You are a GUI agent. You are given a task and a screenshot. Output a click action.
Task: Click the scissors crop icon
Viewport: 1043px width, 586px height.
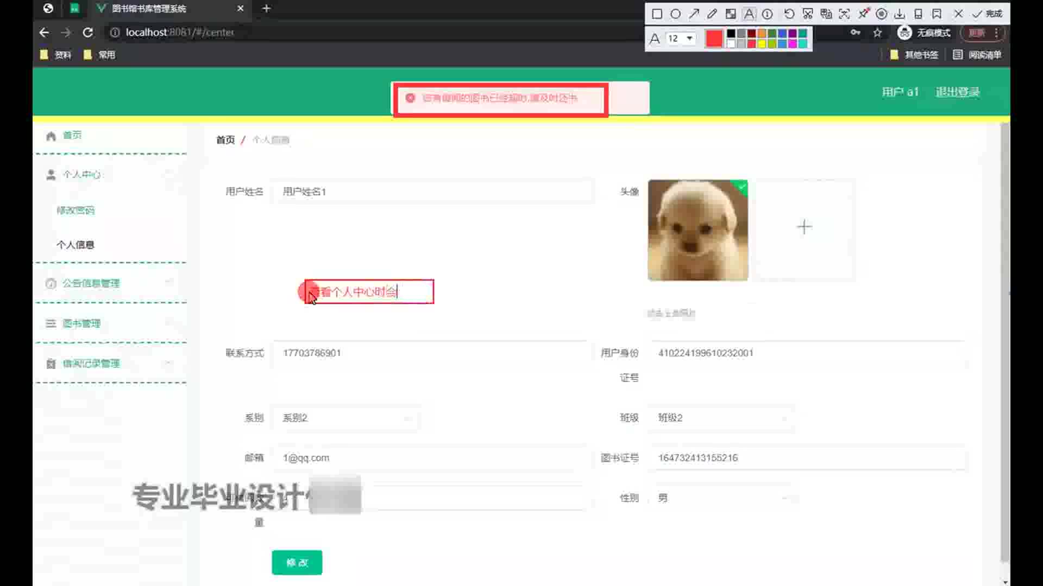(x=808, y=14)
